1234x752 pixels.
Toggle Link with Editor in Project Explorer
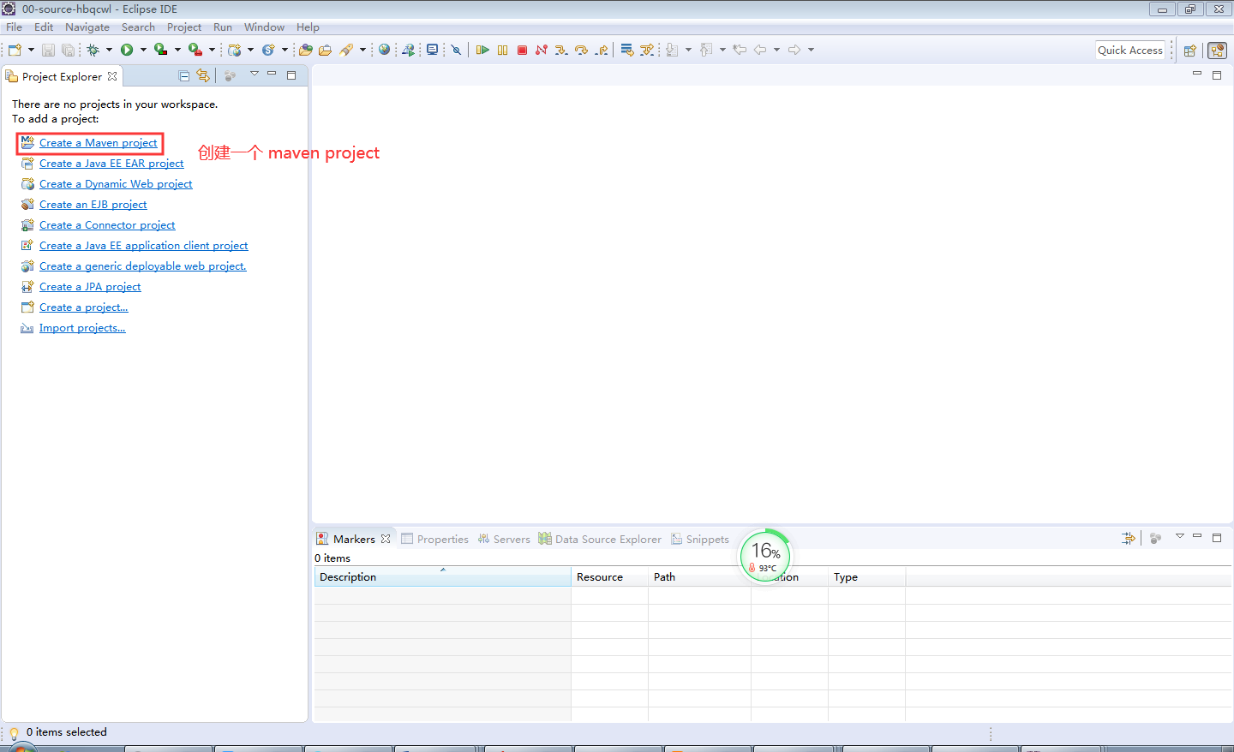[x=203, y=76]
